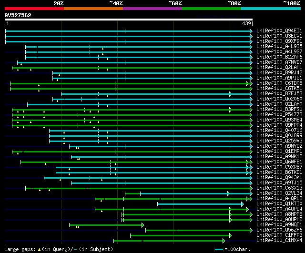
Task: Click the green A9NQD1 alignment bar
Action: point(106,225)
